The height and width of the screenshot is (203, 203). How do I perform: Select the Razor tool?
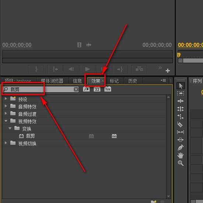pyautogui.click(x=180, y=124)
